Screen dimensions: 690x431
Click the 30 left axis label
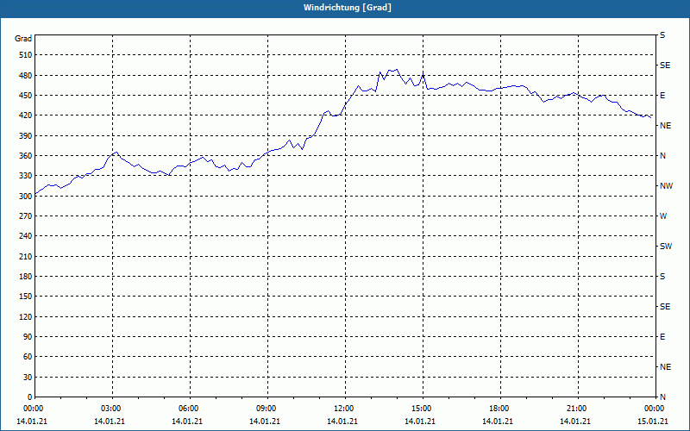pyautogui.click(x=28, y=378)
